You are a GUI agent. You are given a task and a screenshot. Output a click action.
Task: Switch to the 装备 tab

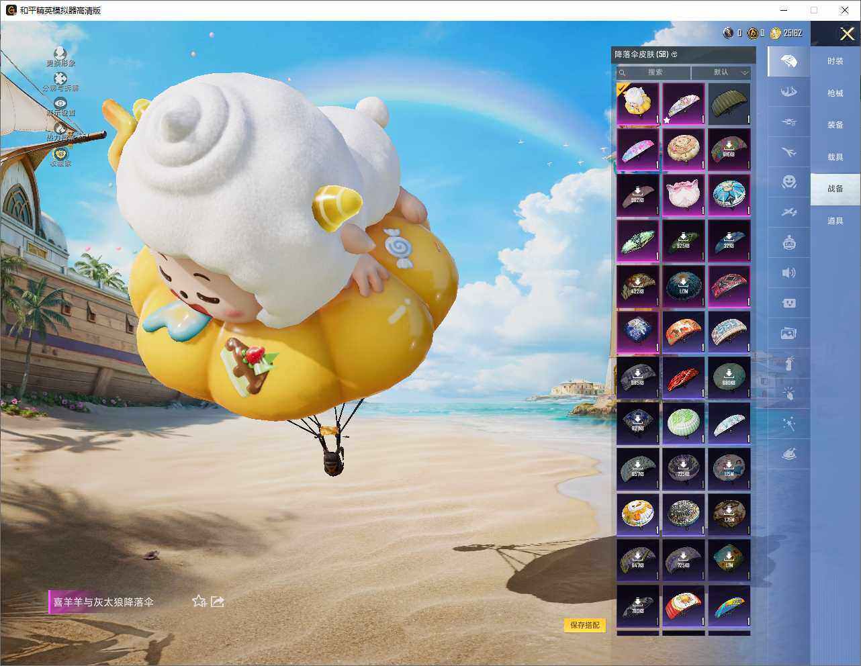click(x=835, y=125)
